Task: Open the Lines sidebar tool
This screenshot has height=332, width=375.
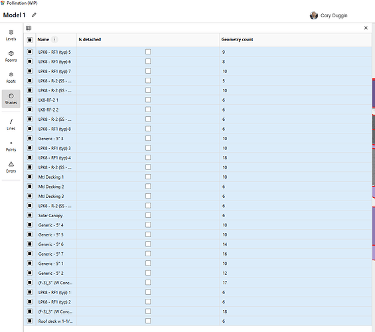Action: click(11, 125)
